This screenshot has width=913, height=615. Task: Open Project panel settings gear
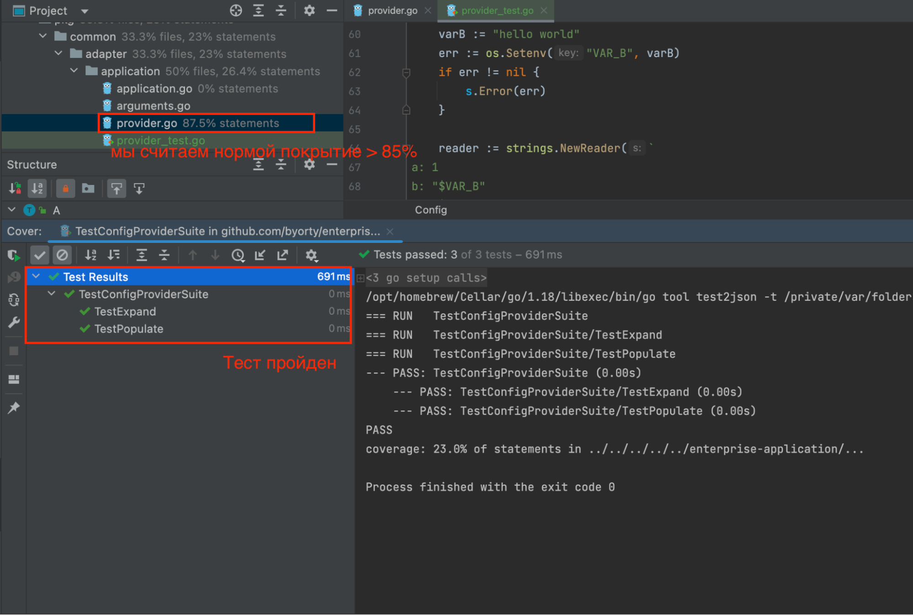click(309, 11)
